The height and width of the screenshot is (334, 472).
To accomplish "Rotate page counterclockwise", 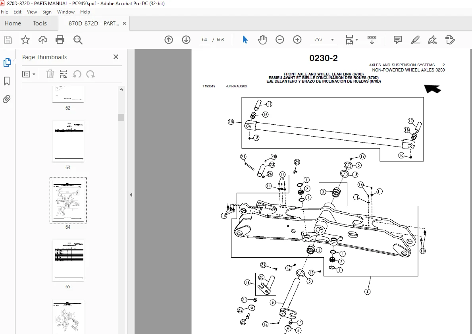I will [x=77, y=74].
